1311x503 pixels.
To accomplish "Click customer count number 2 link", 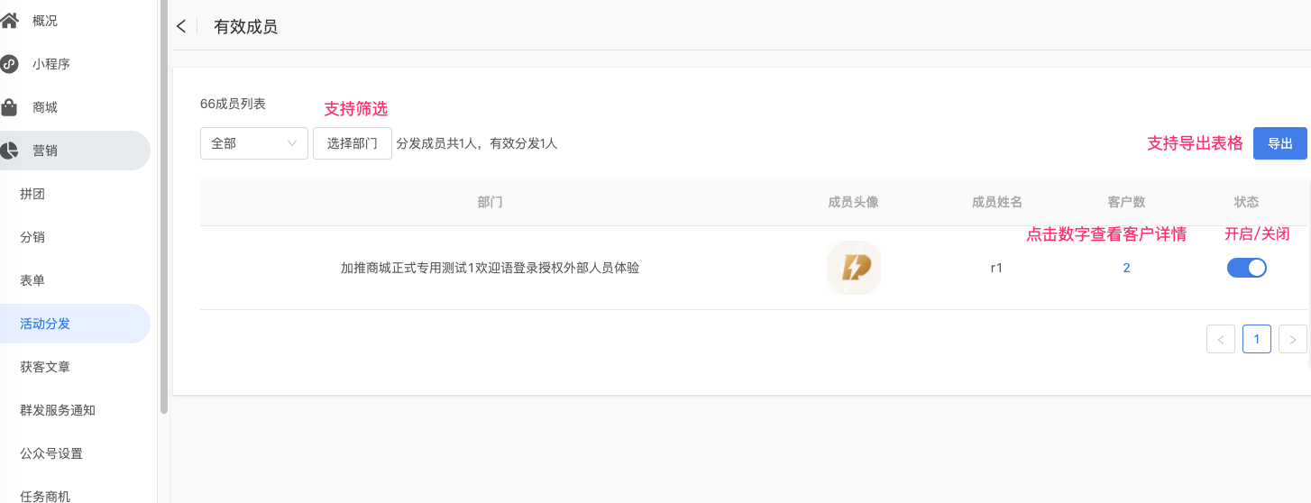I will 1126,268.
